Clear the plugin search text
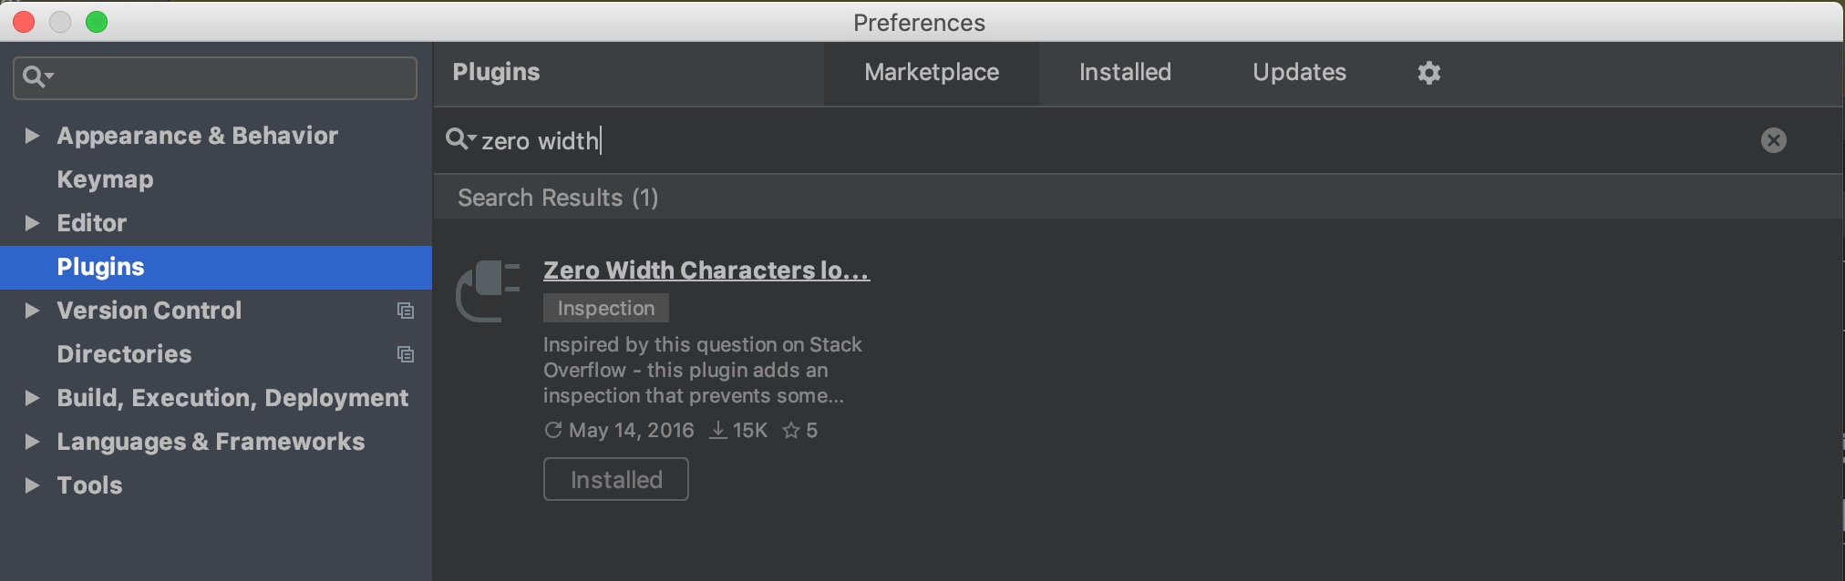Image resolution: width=1845 pixels, height=581 pixels. [1773, 140]
